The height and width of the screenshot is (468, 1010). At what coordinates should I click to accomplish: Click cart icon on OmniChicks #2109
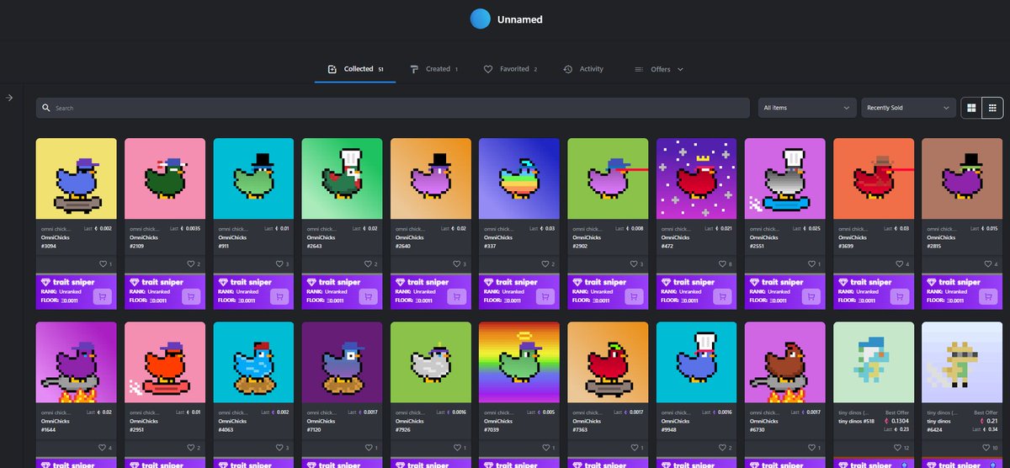[x=192, y=296]
